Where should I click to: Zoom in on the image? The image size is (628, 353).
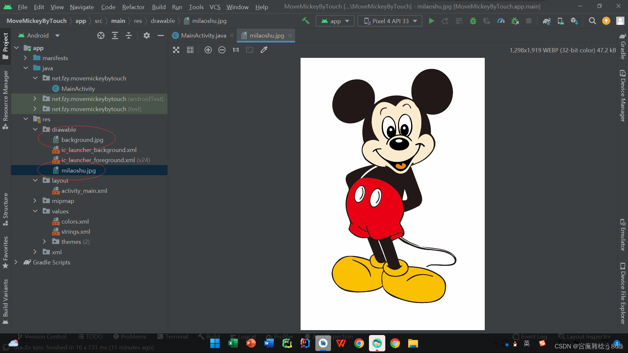point(208,50)
